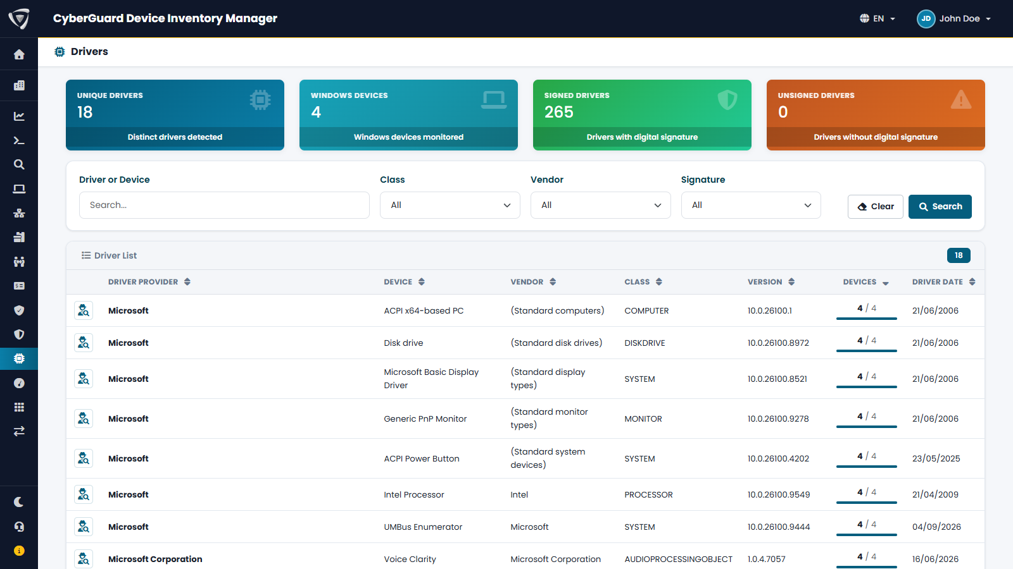This screenshot has height=569, width=1013.
Task: Sort by Device column header
Action: click(405, 282)
